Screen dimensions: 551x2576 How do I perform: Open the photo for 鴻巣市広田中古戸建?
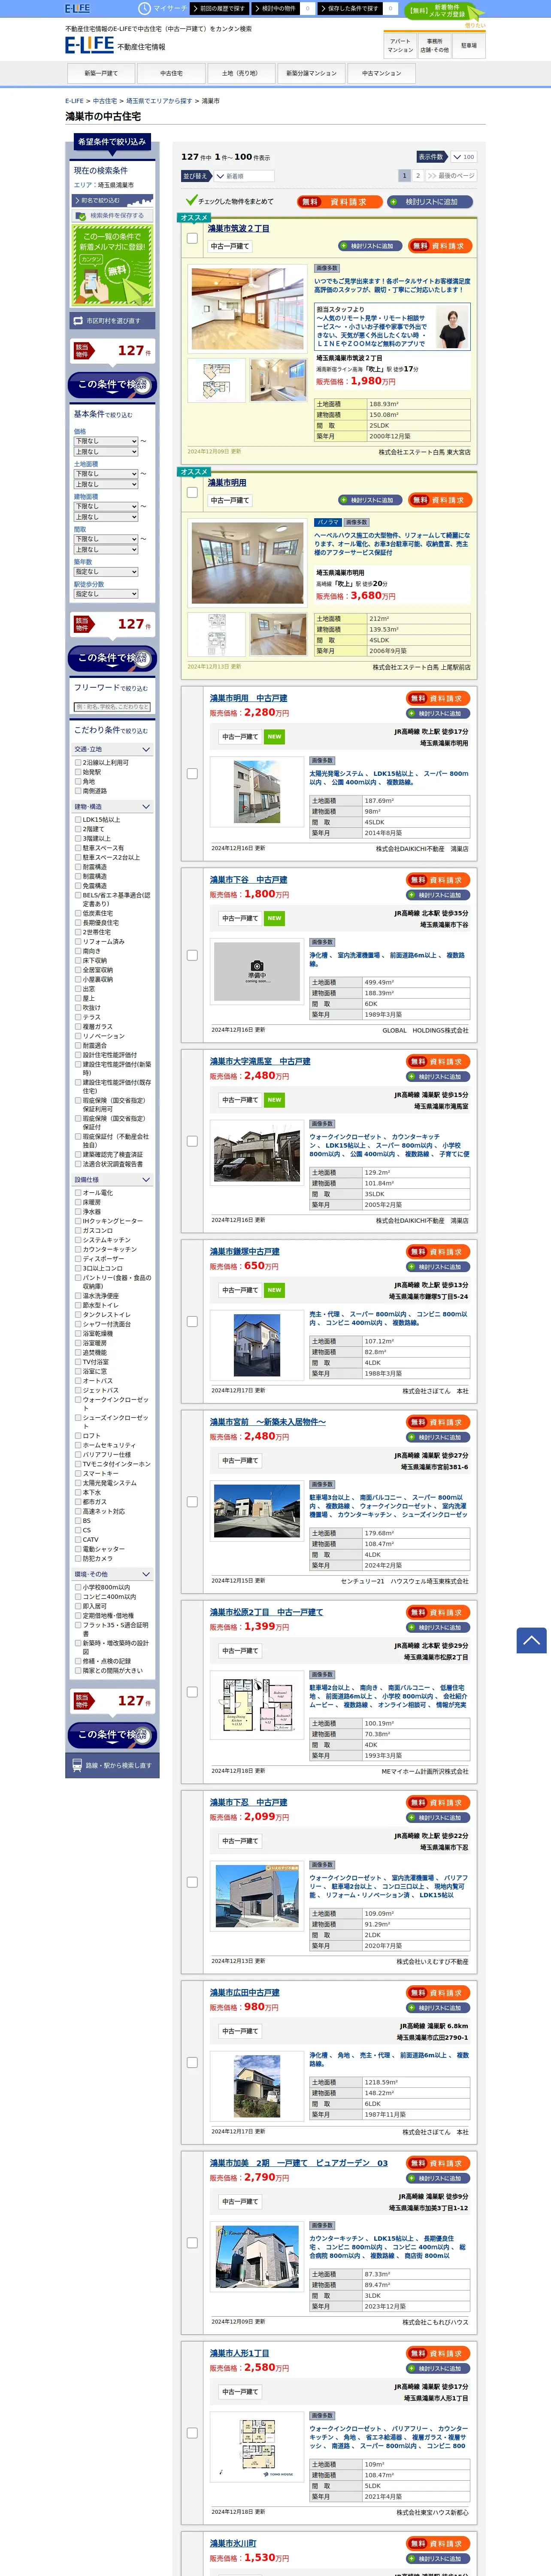[257, 2086]
